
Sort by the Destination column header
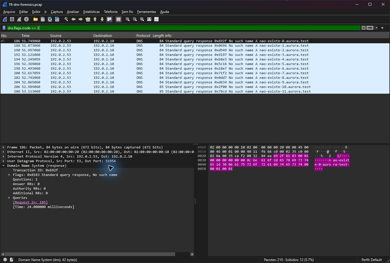pos(114,36)
